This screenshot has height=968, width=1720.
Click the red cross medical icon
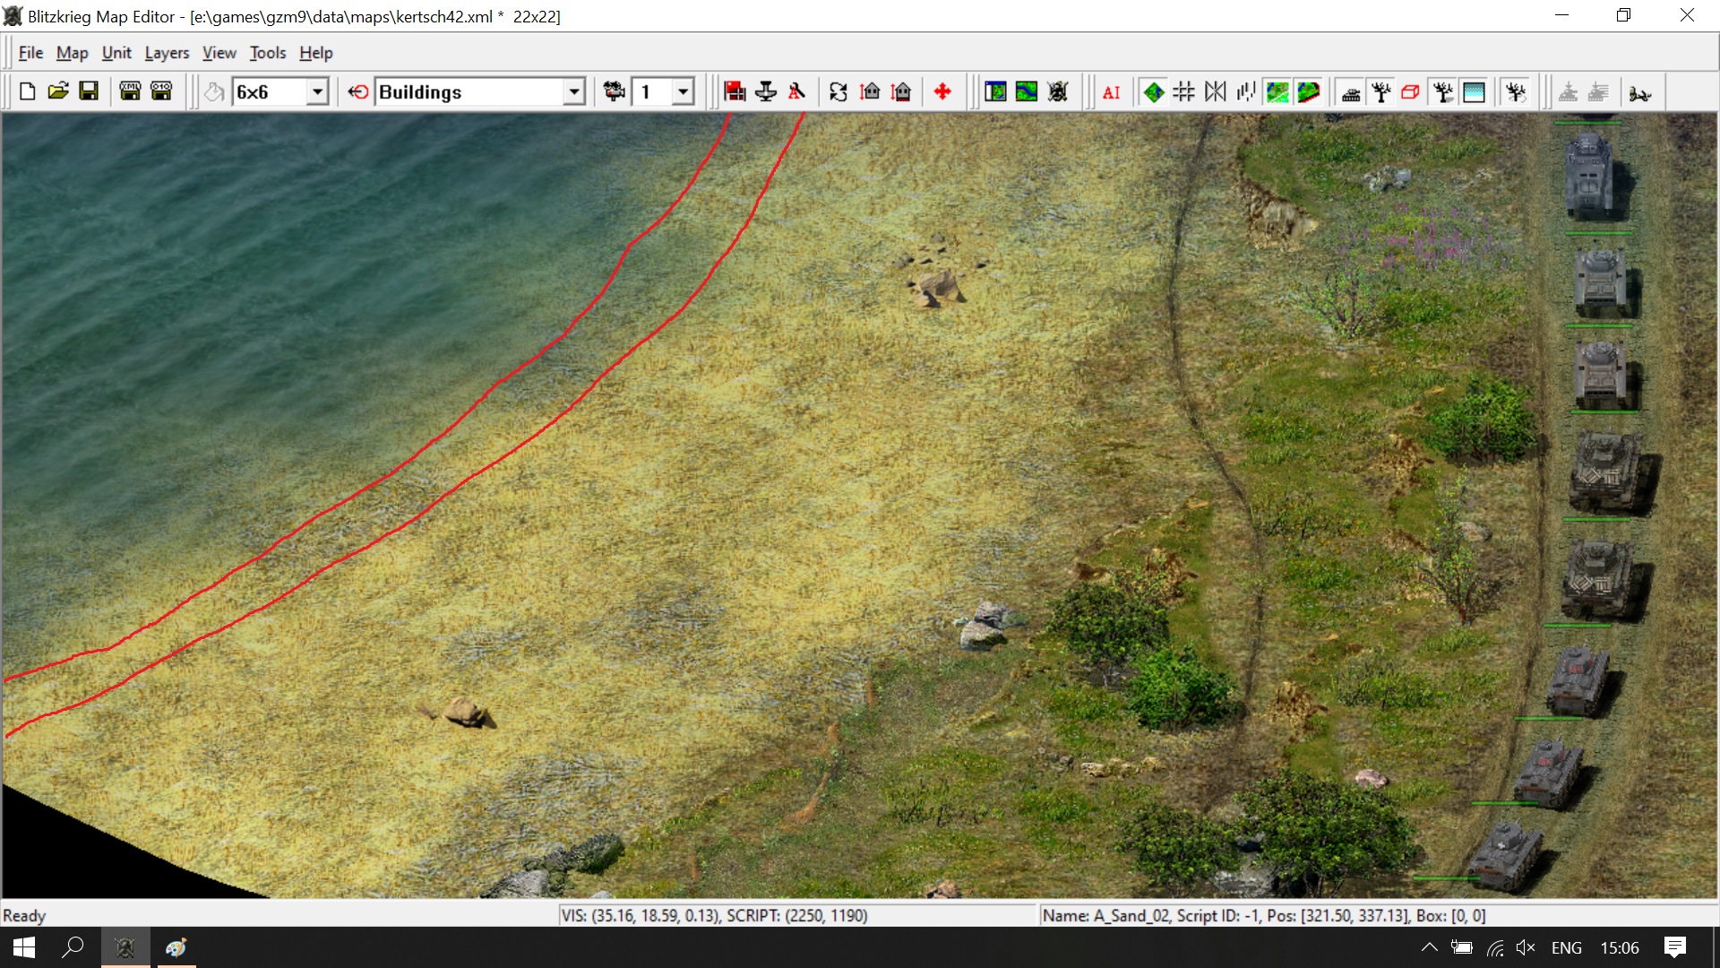point(942,91)
